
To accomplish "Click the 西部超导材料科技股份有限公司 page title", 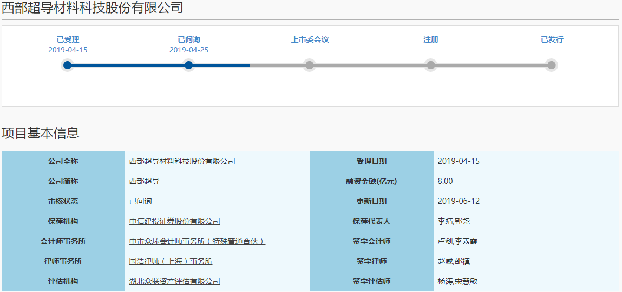I will click(x=93, y=8).
